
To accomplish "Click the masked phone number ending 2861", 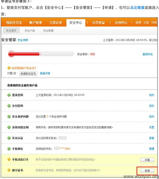I will pyautogui.click(x=62, y=148).
